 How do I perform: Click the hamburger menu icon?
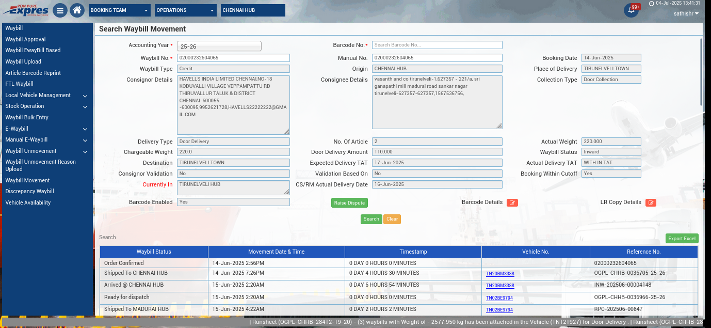[60, 10]
